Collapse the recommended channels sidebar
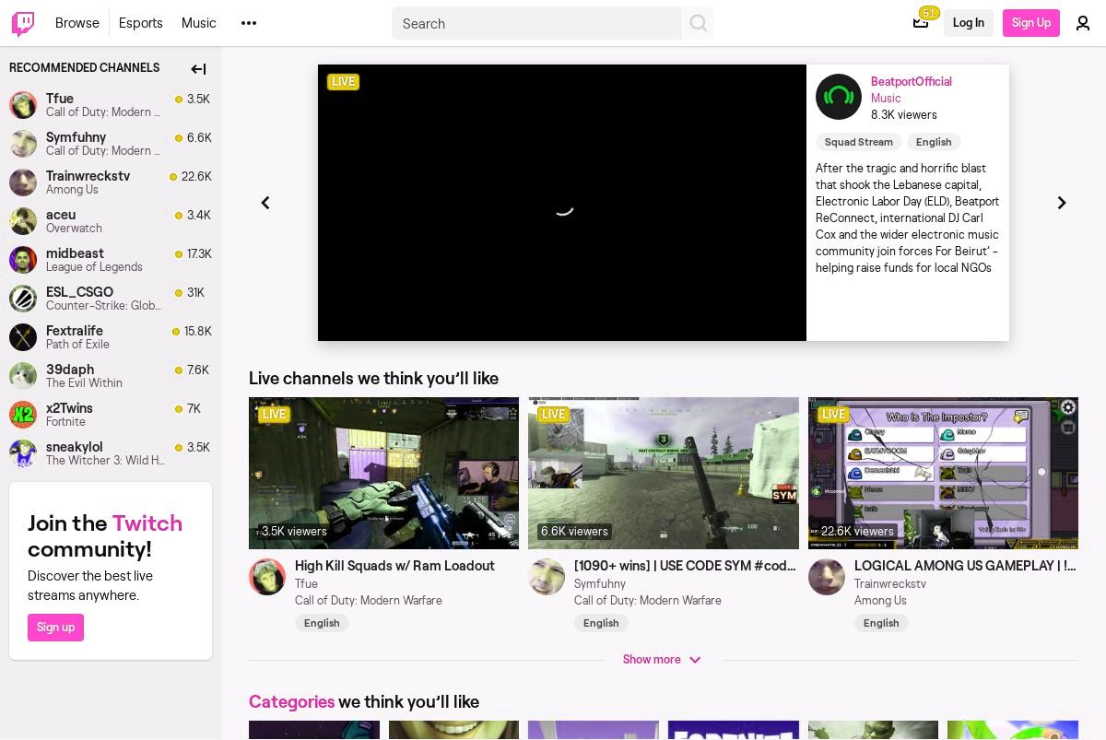 pyautogui.click(x=198, y=68)
